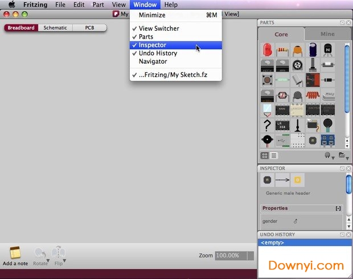Uncheck Inspector in the Window menu
Screen dimensions: 353x279
pos(153,45)
